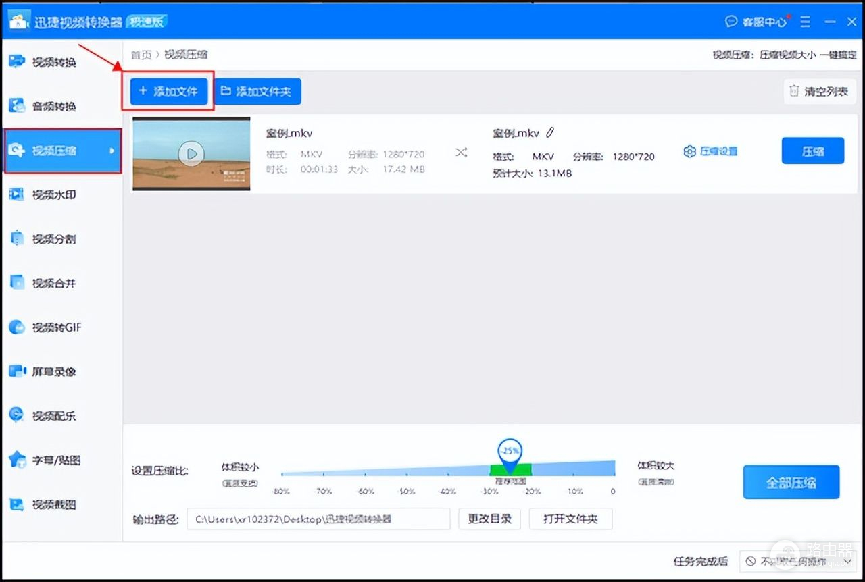
Task: Open the hamburger menu in title bar
Action: (805, 22)
